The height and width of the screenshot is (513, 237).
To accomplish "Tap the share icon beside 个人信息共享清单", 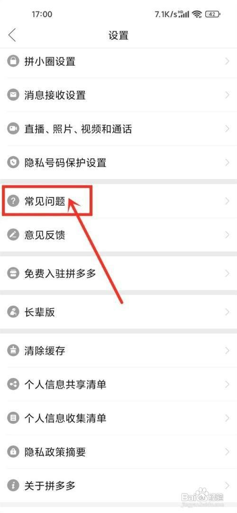I will 13,384.
